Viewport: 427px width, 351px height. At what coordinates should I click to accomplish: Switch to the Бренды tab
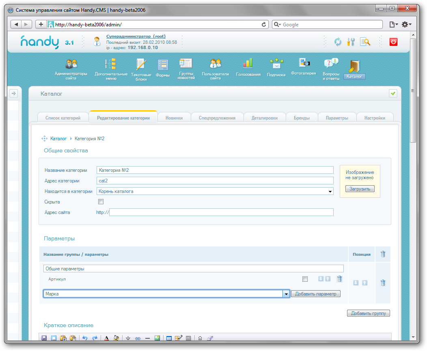[302, 118]
